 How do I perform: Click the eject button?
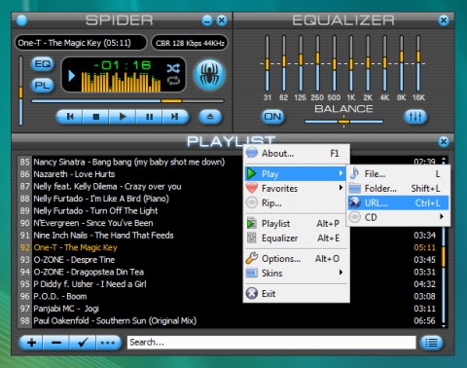(x=210, y=117)
